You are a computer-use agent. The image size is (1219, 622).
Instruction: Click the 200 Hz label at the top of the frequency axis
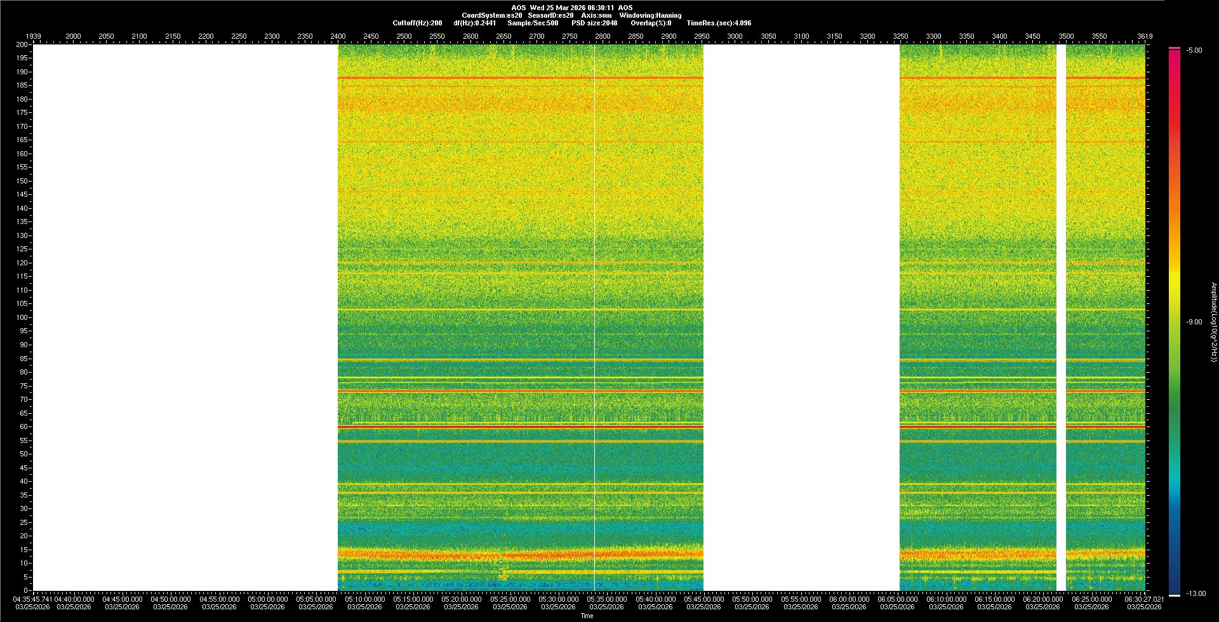click(x=22, y=45)
